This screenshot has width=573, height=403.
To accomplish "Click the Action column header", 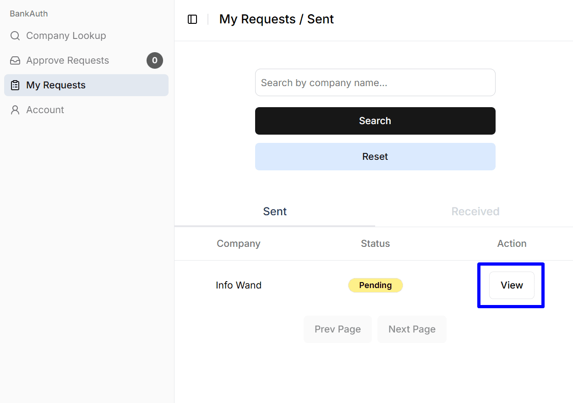I will [512, 244].
